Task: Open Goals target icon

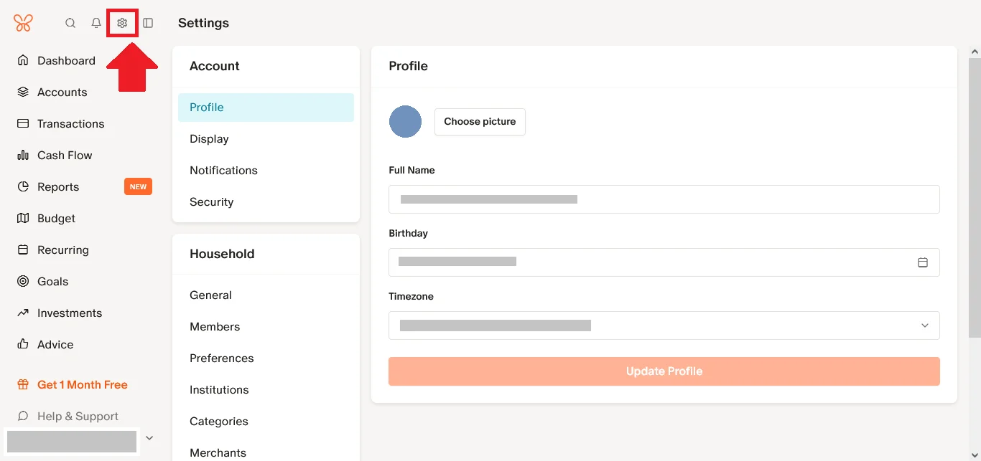Action: (x=23, y=281)
